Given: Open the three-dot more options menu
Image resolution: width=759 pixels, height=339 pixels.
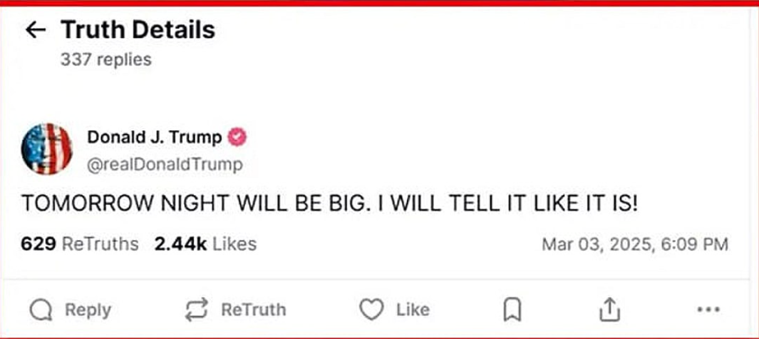Looking at the screenshot, I should click(708, 310).
